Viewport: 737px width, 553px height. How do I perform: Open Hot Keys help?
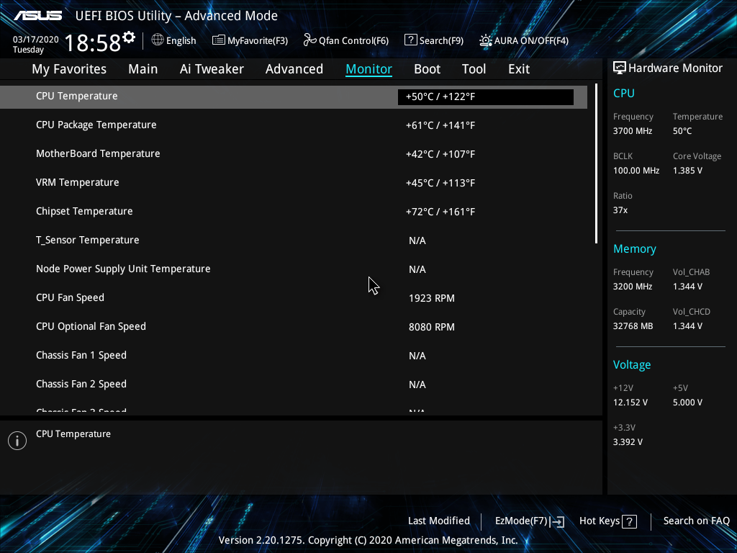pos(600,521)
